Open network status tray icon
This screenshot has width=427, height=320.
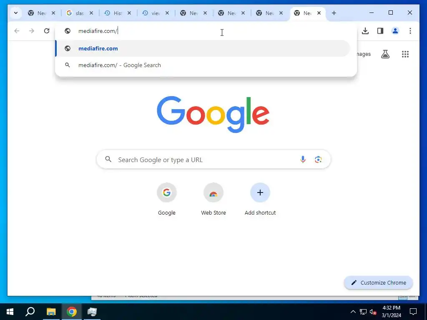363,312
